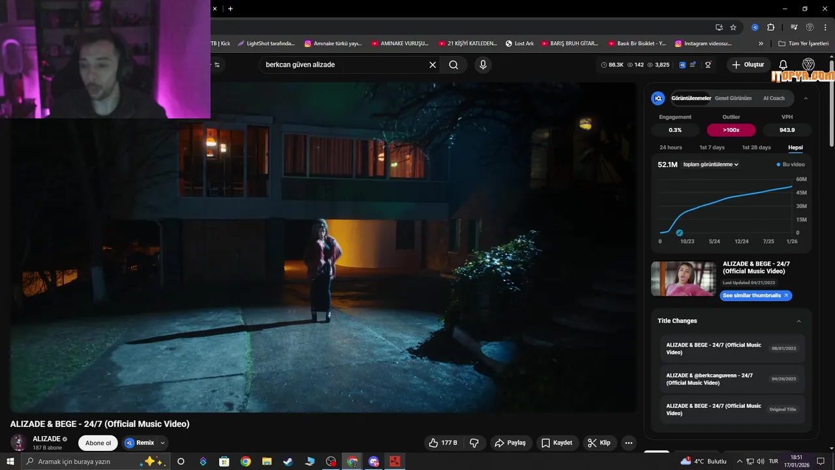Viewport: 835px width, 470px height.
Task: Dislike the video
Action: tap(474, 443)
